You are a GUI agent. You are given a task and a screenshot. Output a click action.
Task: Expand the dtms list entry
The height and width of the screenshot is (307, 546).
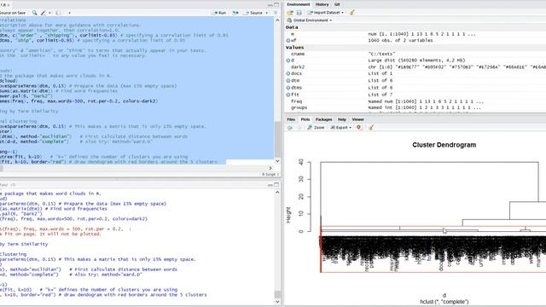[x=288, y=88]
